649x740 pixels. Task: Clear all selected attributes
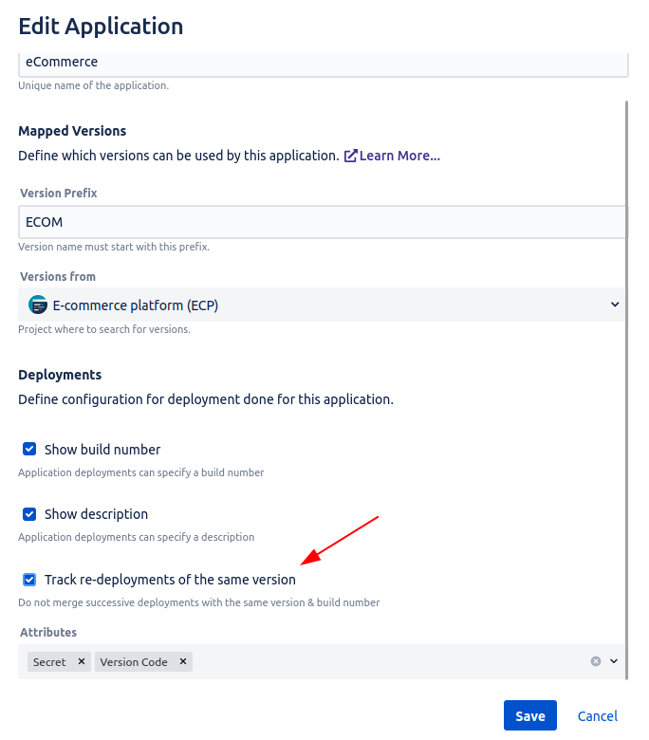(596, 661)
